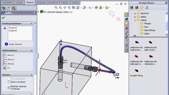Open the Piping tab
This screenshot has height=95, width=169.
pyautogui.click(x=64, y=3)
